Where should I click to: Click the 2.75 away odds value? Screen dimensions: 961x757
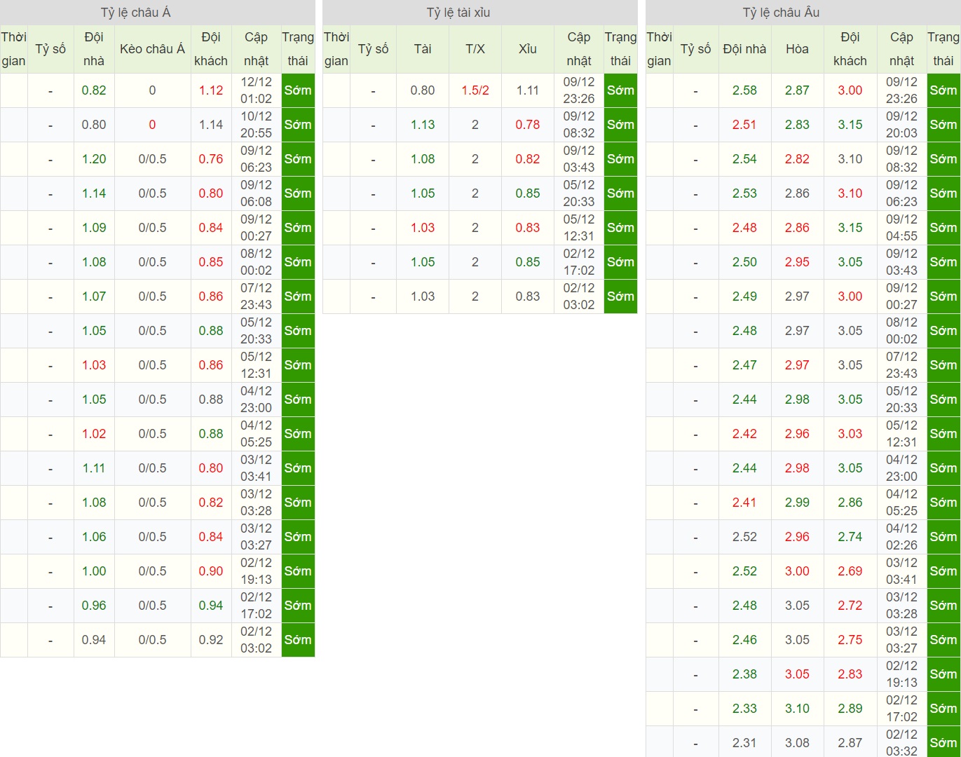[850, 640]
